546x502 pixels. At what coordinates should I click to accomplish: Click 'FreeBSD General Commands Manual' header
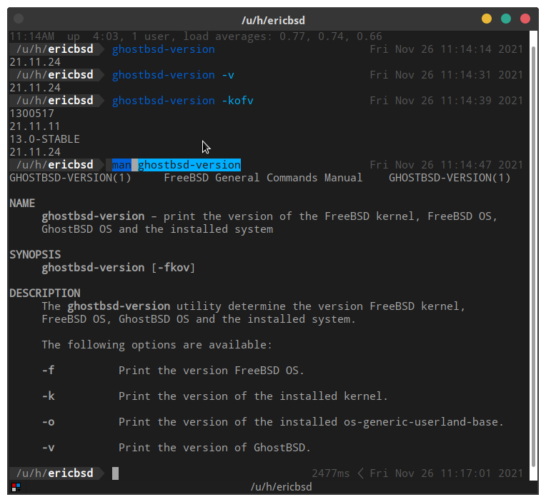[263, 178]
